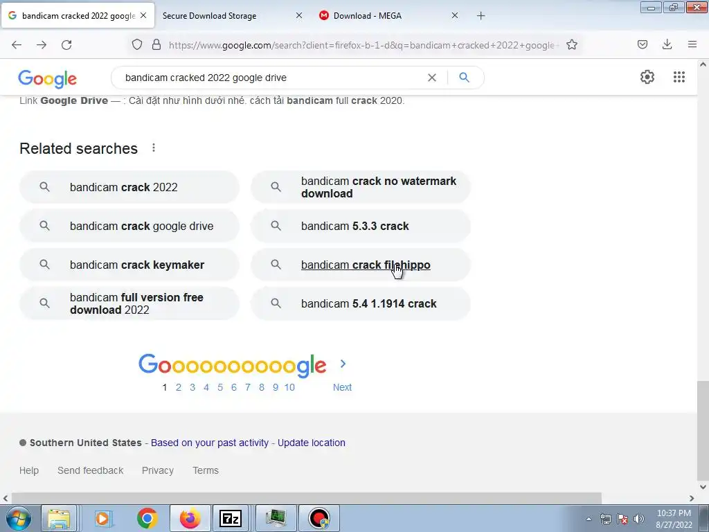The image size is (709, 532).
Task: Launch Windows Media Player from taskbar
Action: click(x=102, y=518)
